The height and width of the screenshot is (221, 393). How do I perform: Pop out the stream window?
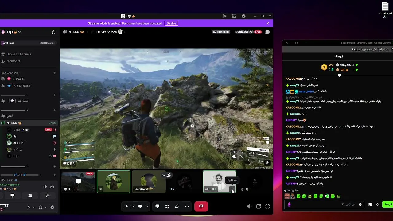(x=259, y=207)
